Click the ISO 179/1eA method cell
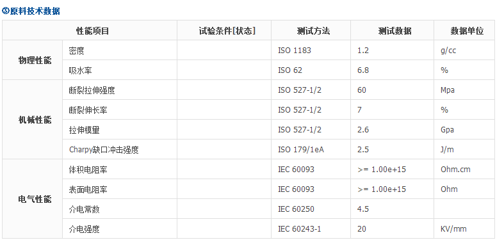The image size is (504, 247). pyautogui.click(x=311, y=149)
